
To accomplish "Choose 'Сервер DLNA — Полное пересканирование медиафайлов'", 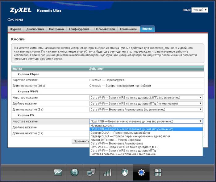I will [x=146, y=136].
